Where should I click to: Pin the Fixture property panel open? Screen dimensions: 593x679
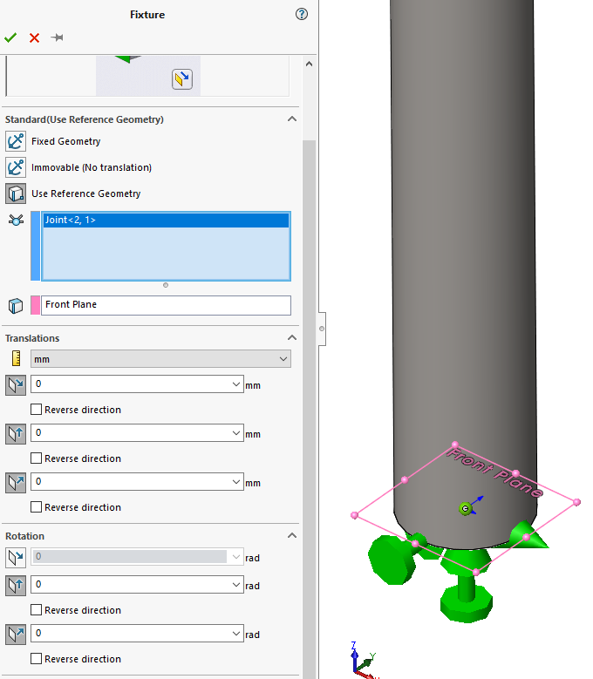(57, 37)
